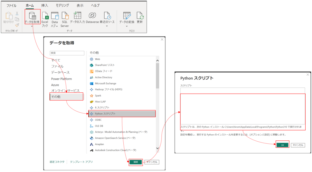
Task: Select the R スクリプト connector
Action: (122, 108)
